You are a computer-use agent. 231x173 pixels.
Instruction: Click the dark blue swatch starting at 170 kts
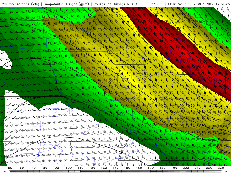(154, 172)
